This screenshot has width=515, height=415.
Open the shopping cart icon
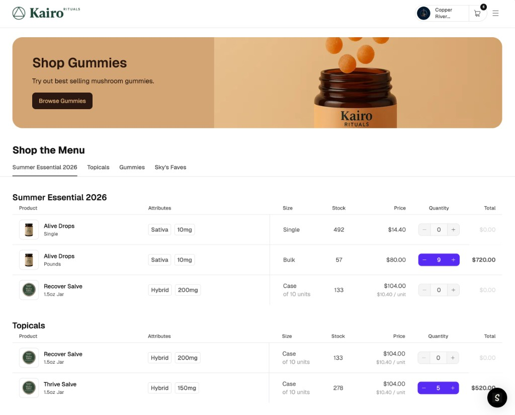coord(477,14)
